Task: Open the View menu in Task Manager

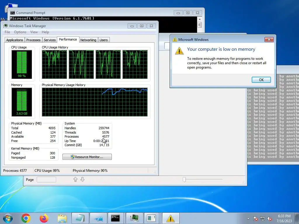Action: tap(34, 32)
